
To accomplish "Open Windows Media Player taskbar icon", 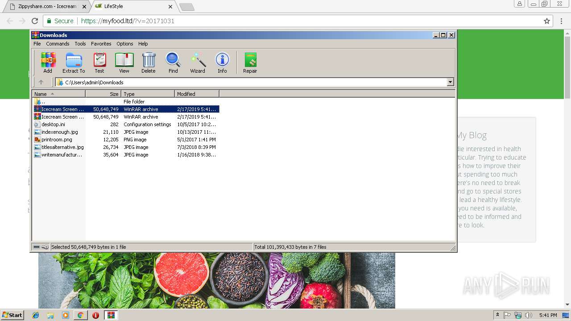I will click(x=66, y=315).
